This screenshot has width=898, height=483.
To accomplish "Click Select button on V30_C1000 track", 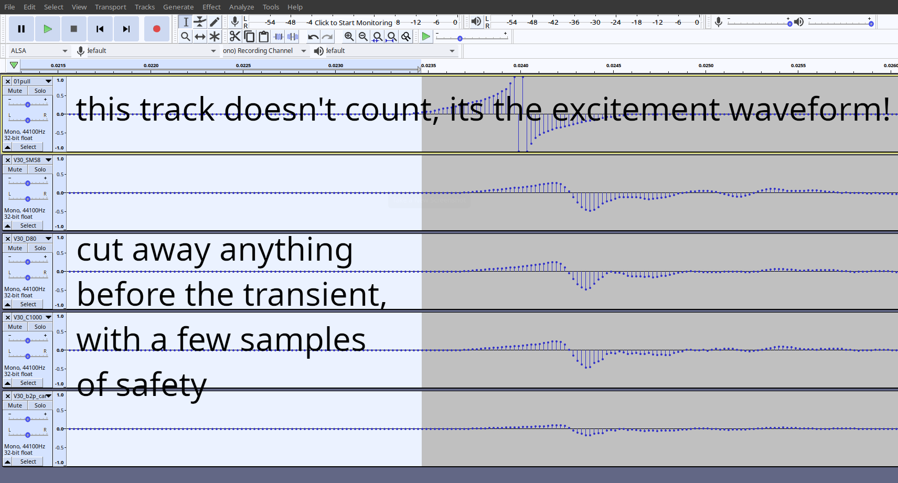I will [x=28, y=383].
